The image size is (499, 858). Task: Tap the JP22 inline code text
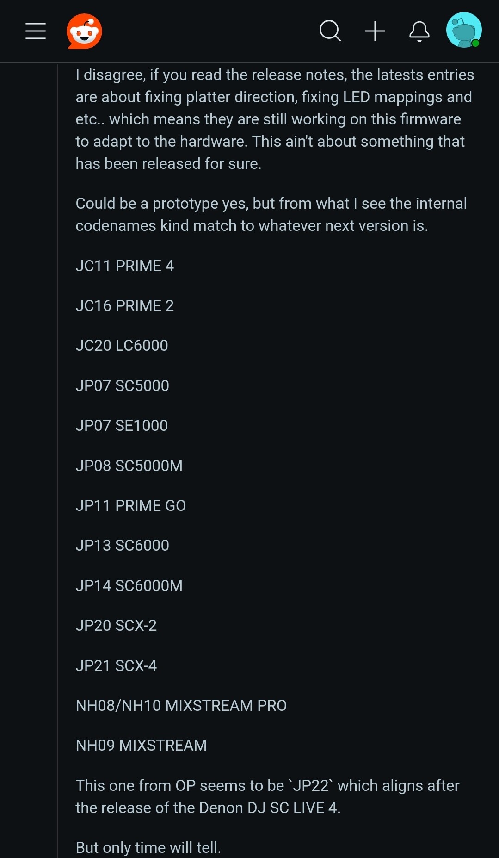[311, 786]
